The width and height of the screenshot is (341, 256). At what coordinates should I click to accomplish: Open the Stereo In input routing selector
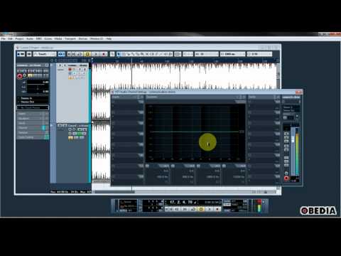coord(33,98)
